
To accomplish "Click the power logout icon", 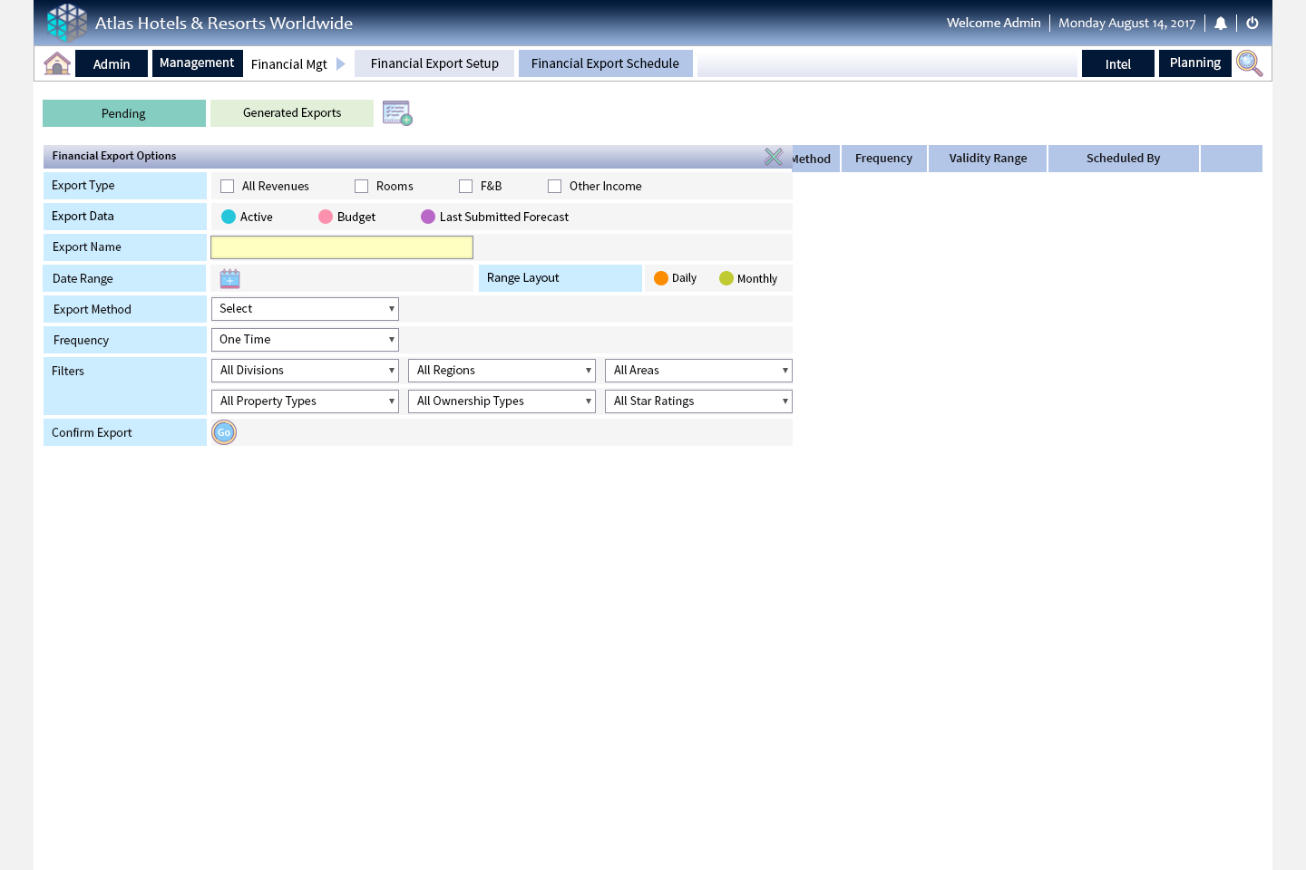I will click(1252, 24).
